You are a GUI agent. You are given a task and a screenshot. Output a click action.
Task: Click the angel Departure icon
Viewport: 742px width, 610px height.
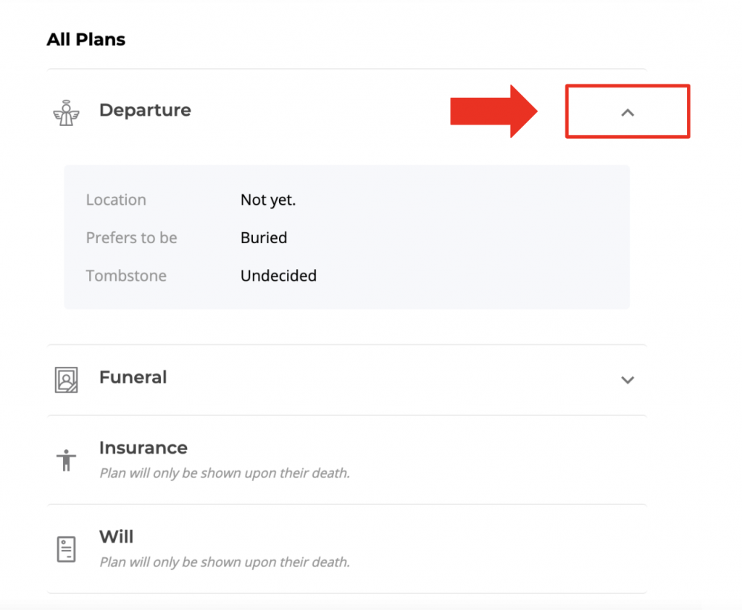pyautogui.click(x=66, y=113)
